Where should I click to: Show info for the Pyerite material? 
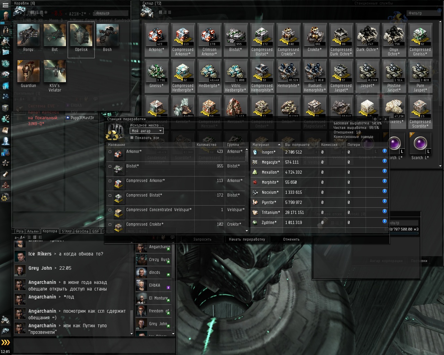pyautogui.click(x=384, y=201)
